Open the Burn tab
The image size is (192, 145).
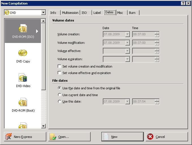coord(133,13)
